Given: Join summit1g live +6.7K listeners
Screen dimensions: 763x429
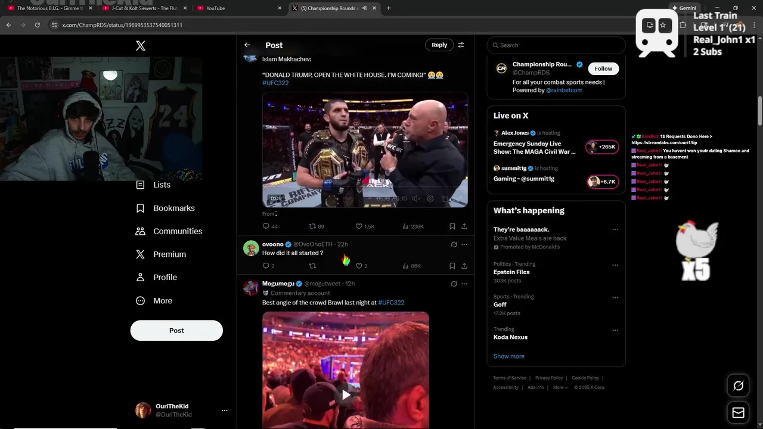Looking at the screenshot, I should [602, 182].
